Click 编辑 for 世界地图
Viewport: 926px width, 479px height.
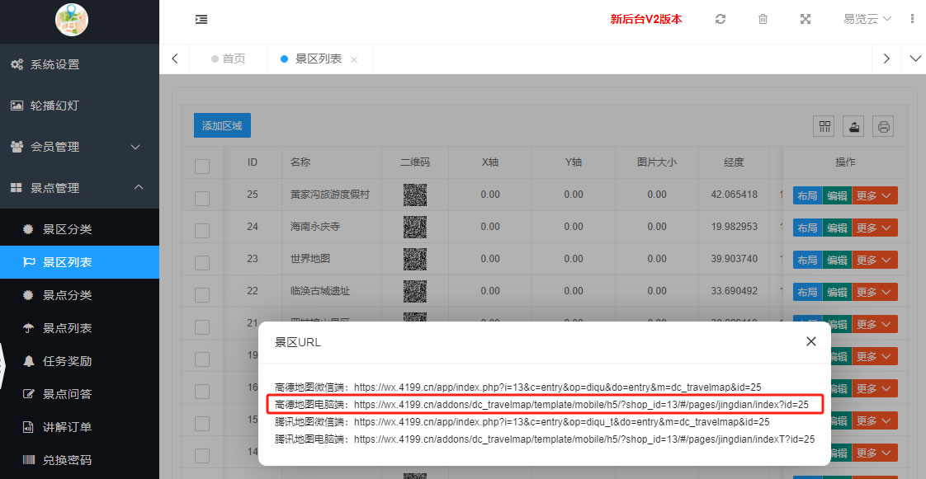[x=837, y=260]
